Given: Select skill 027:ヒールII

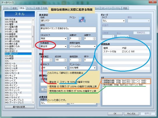Looking at the screenshot, I should (18, 66).
